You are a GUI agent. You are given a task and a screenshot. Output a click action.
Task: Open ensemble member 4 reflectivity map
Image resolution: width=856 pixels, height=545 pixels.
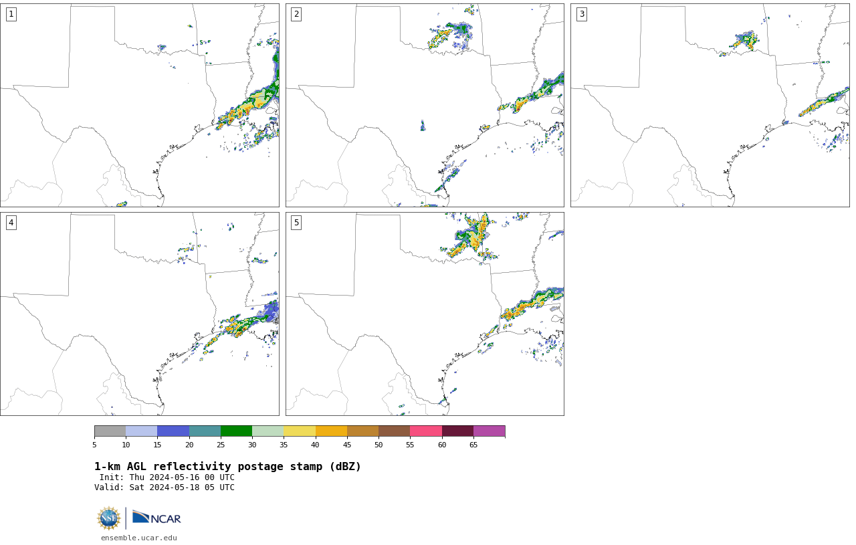[x=140, y=314]
